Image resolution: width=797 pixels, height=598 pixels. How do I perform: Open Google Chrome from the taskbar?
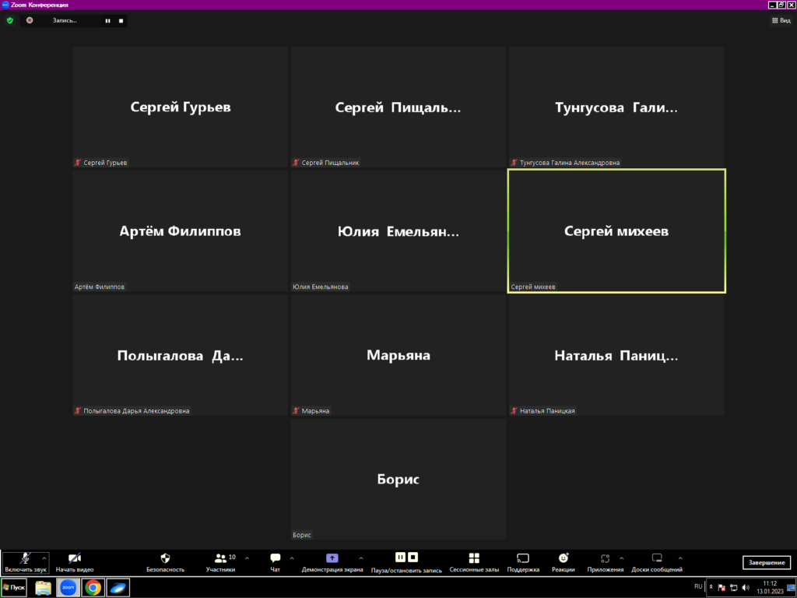pos(93,588)
